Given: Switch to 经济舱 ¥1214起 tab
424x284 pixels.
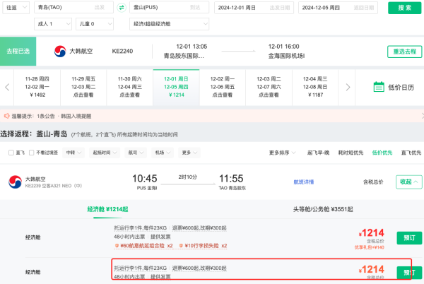Looking at the screenshot, I should 107,209.
